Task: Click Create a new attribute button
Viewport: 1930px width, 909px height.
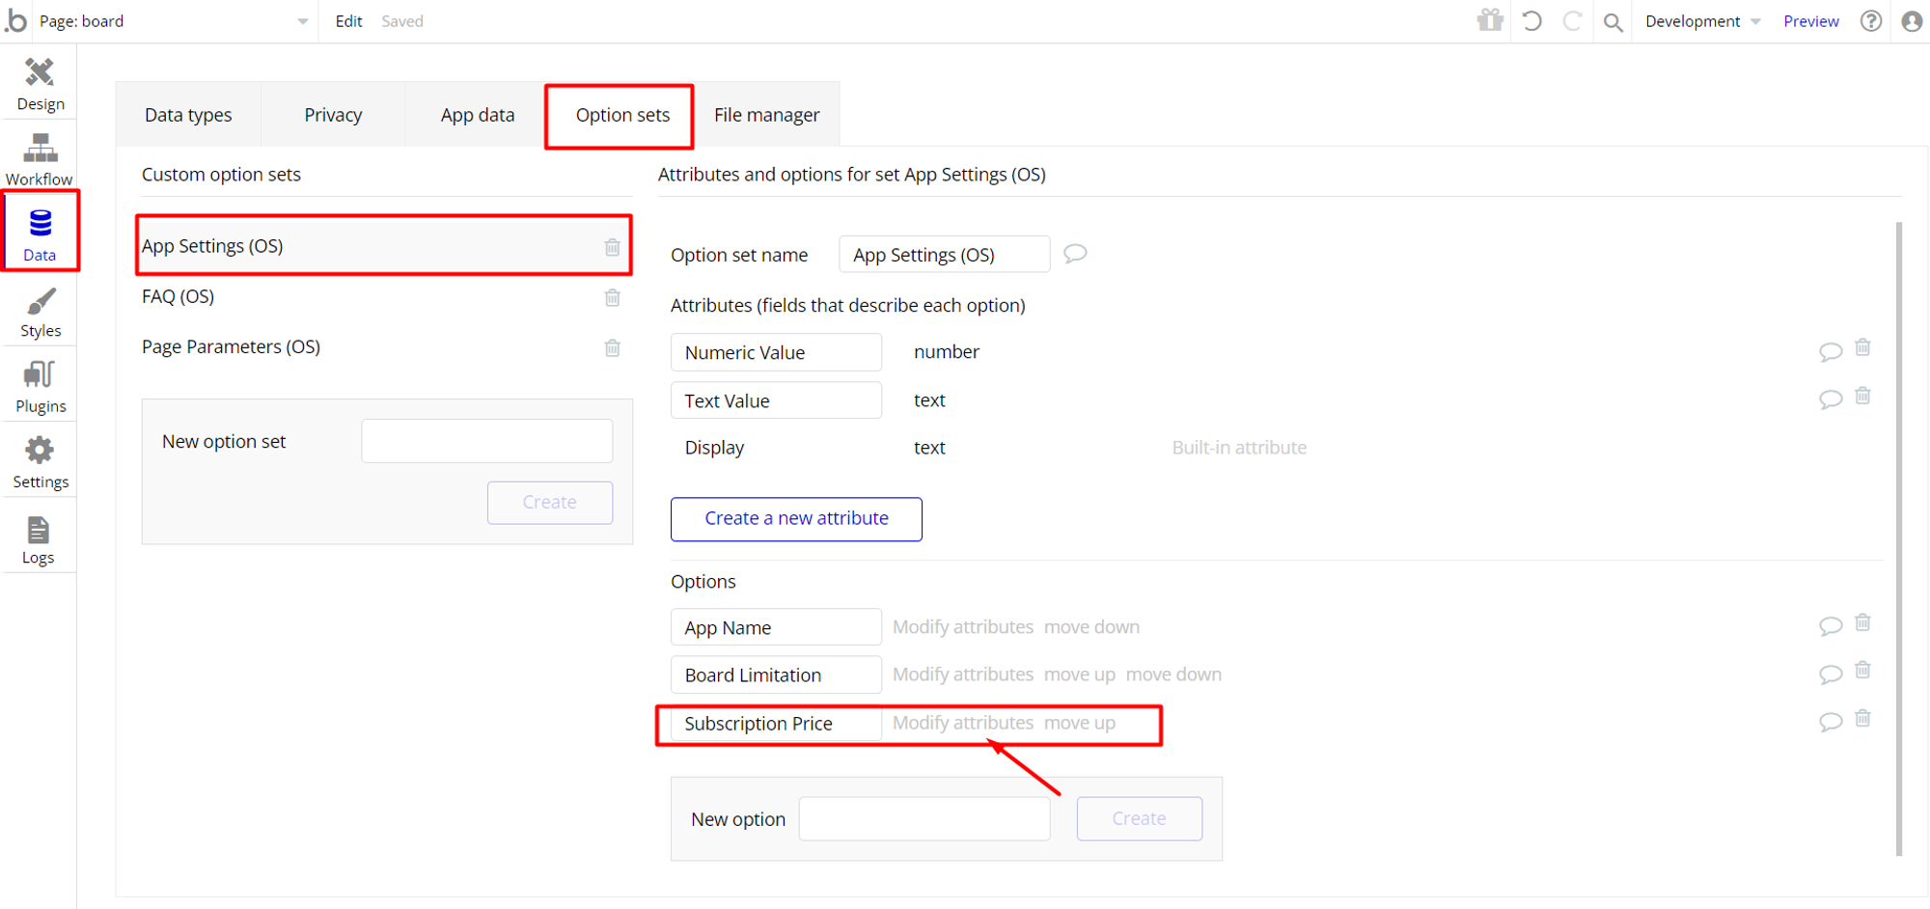Action: 796,518
